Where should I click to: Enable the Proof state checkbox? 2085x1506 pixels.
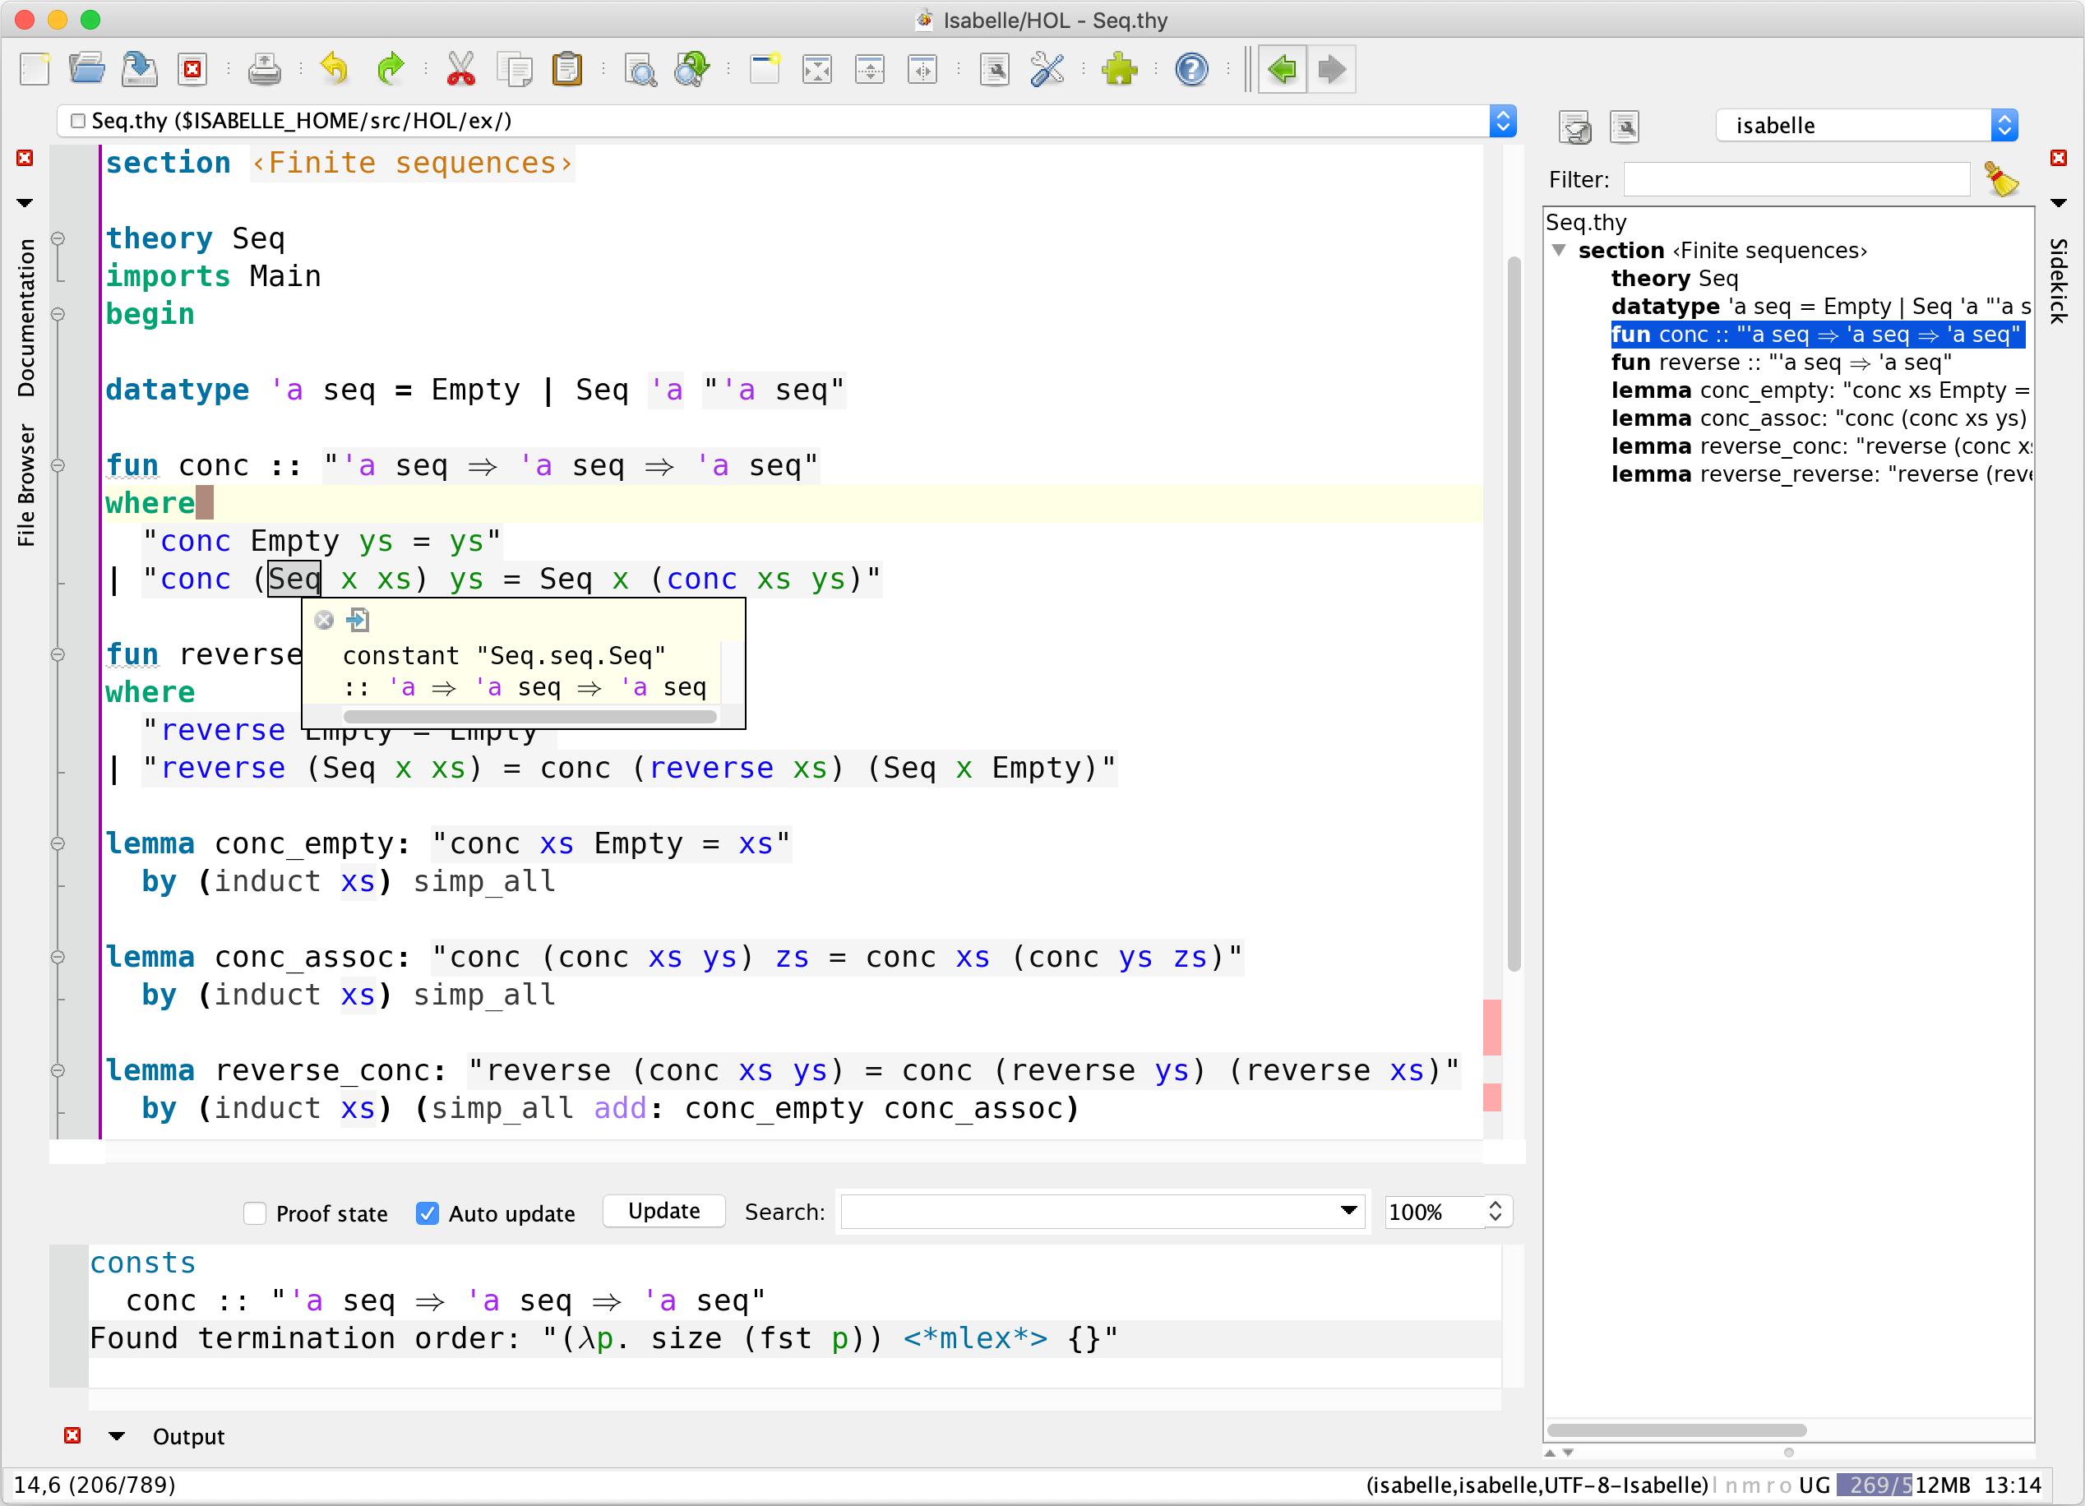[x=255, y=1213]
